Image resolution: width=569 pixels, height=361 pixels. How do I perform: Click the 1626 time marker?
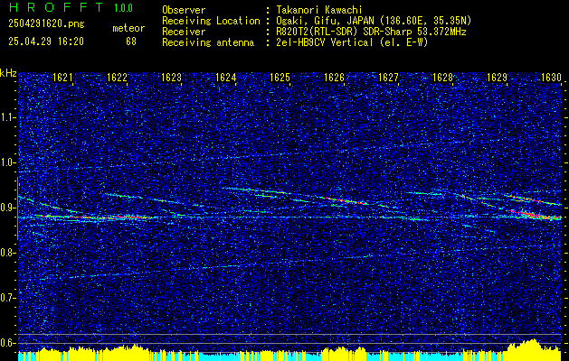point(334,78)
